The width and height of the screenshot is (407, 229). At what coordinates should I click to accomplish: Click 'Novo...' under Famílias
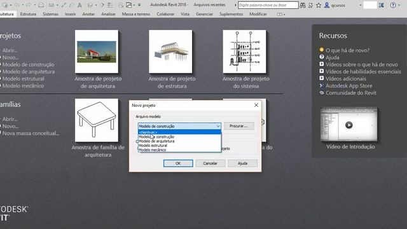10,126
